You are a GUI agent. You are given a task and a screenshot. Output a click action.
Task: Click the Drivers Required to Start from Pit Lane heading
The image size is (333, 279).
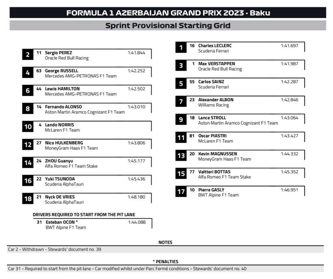pos(84,215)
